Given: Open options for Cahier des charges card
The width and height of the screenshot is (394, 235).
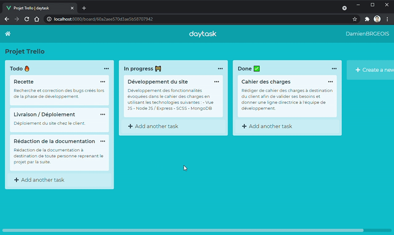Looking at the screenshot, I should pos(330,82).
